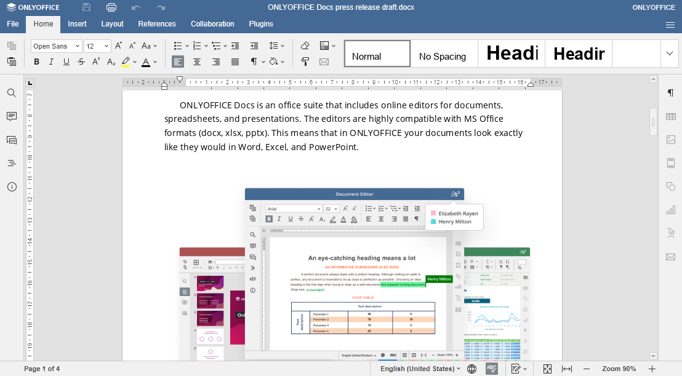Toggle align left paragraph alignment

click(177, 62)
